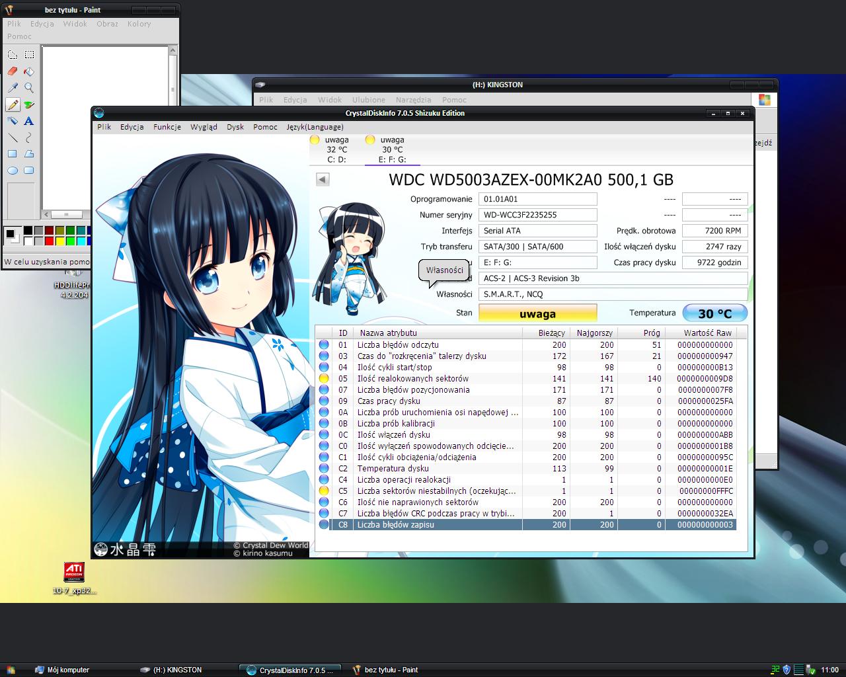
Task: Pick the red color swatch in Paint palette
Action: [49, 241]
